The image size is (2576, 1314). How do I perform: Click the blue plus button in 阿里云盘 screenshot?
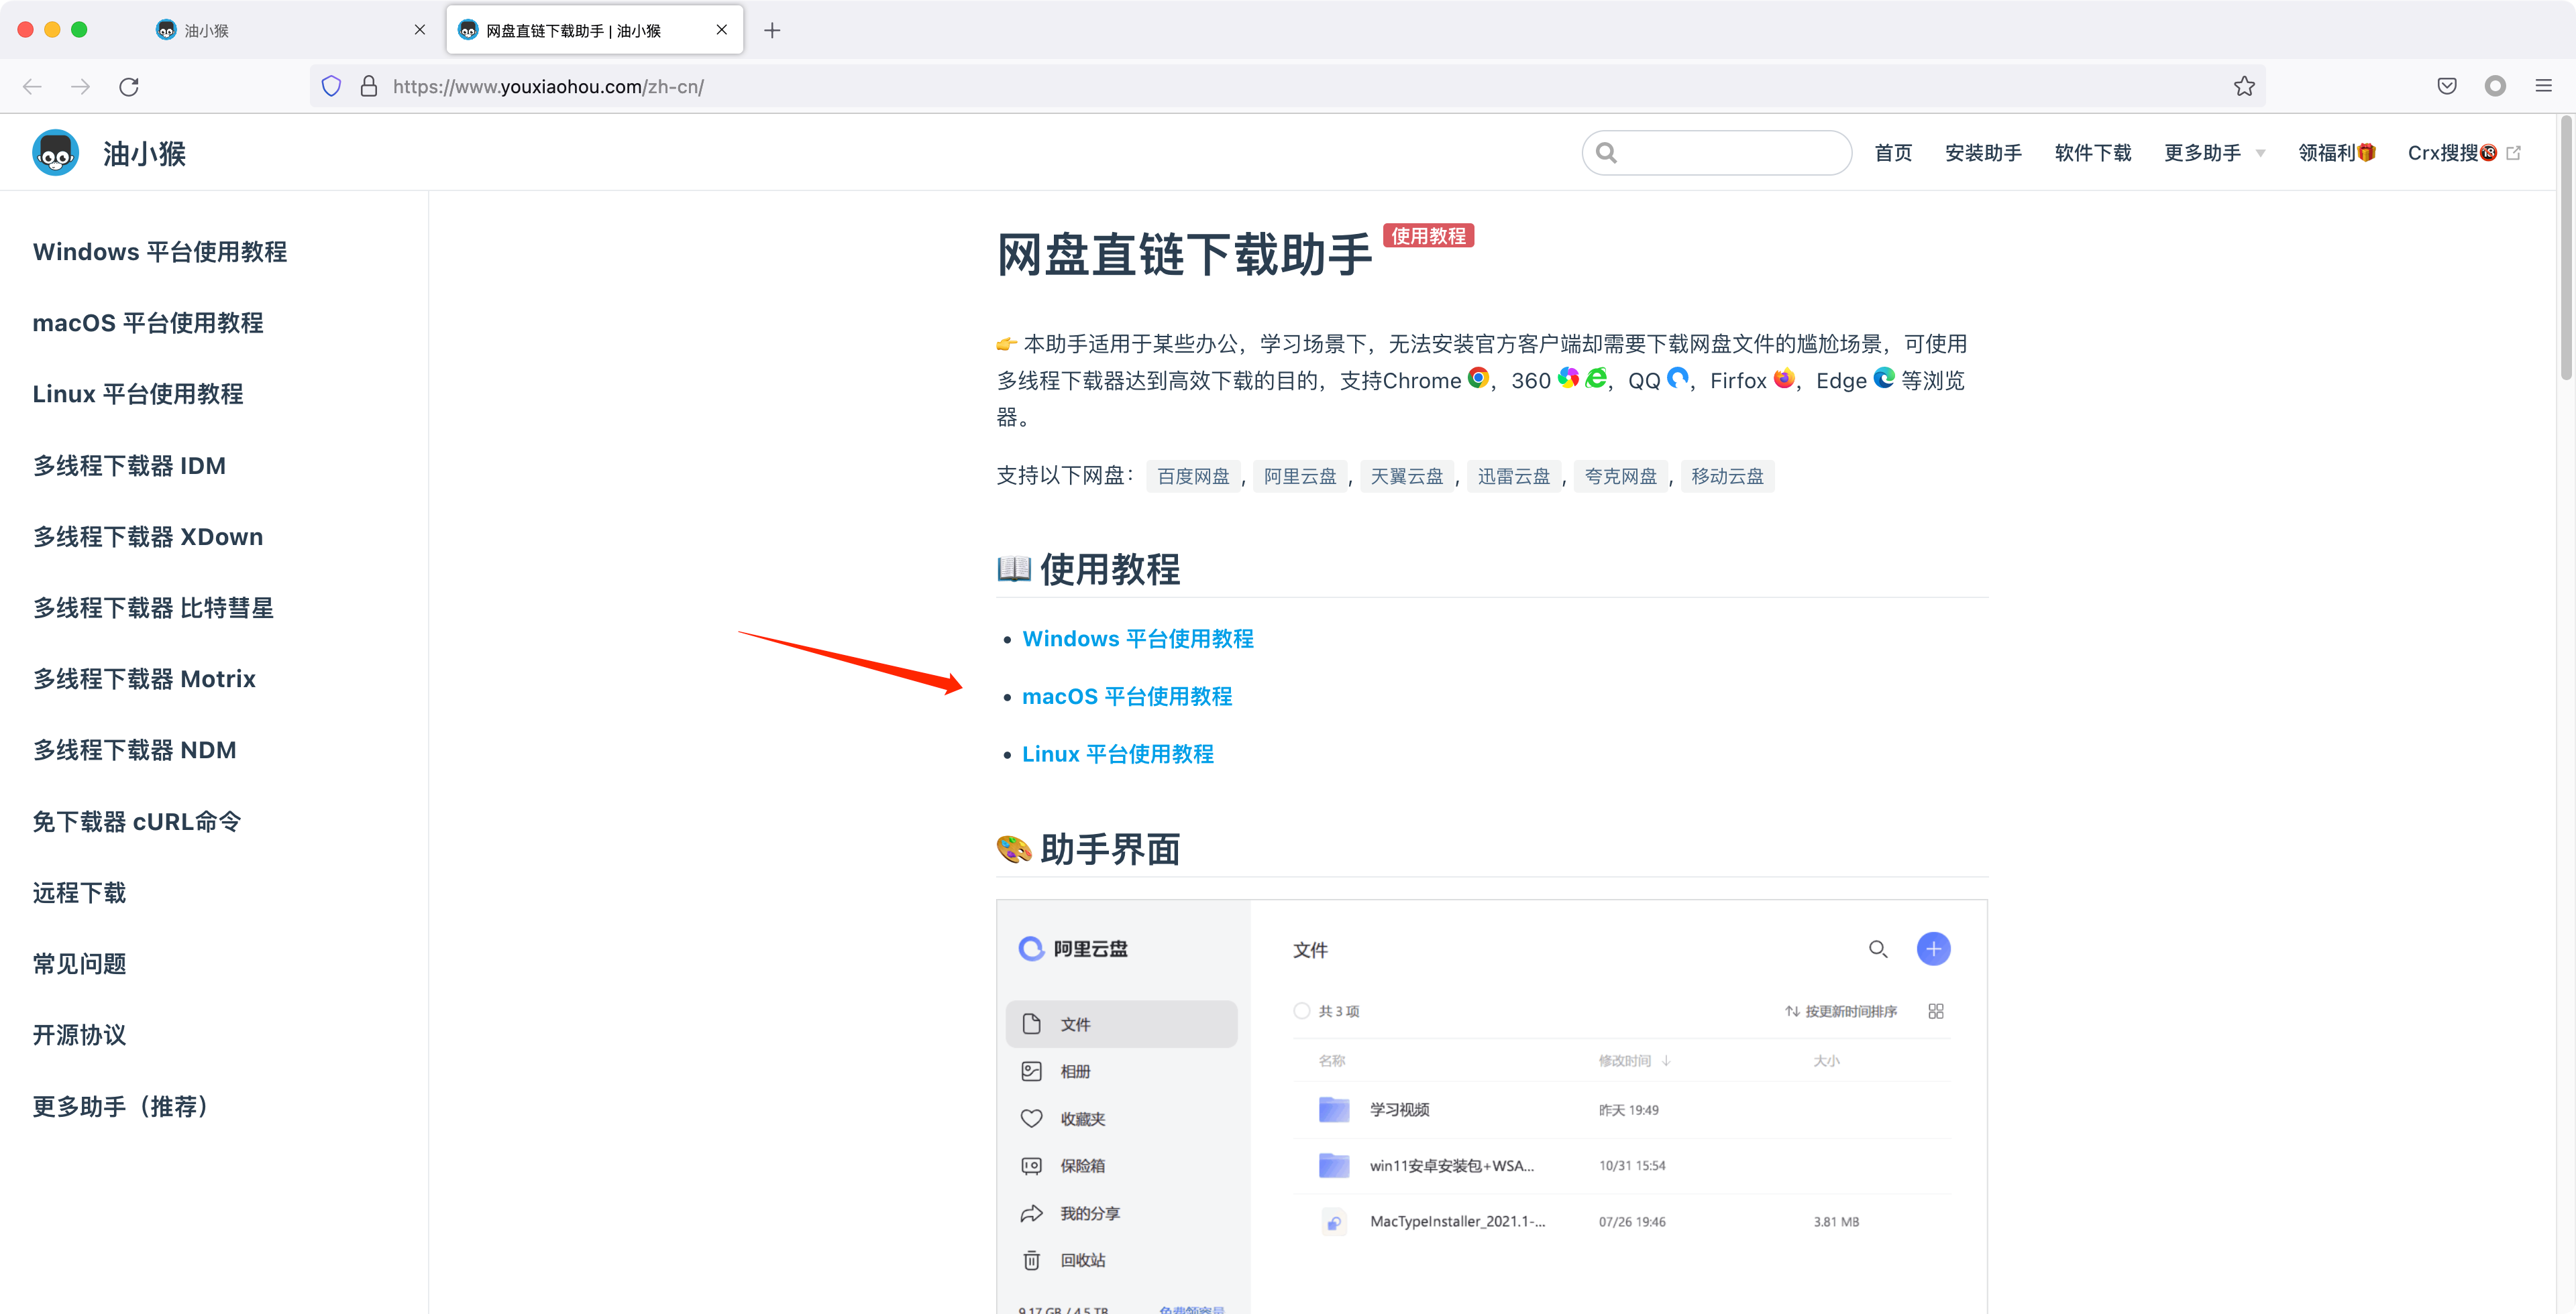coord(1933,948)
